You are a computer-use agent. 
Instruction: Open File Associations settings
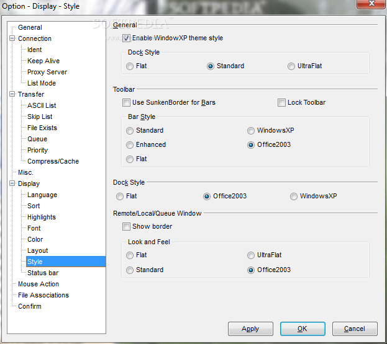coord(43,295)
